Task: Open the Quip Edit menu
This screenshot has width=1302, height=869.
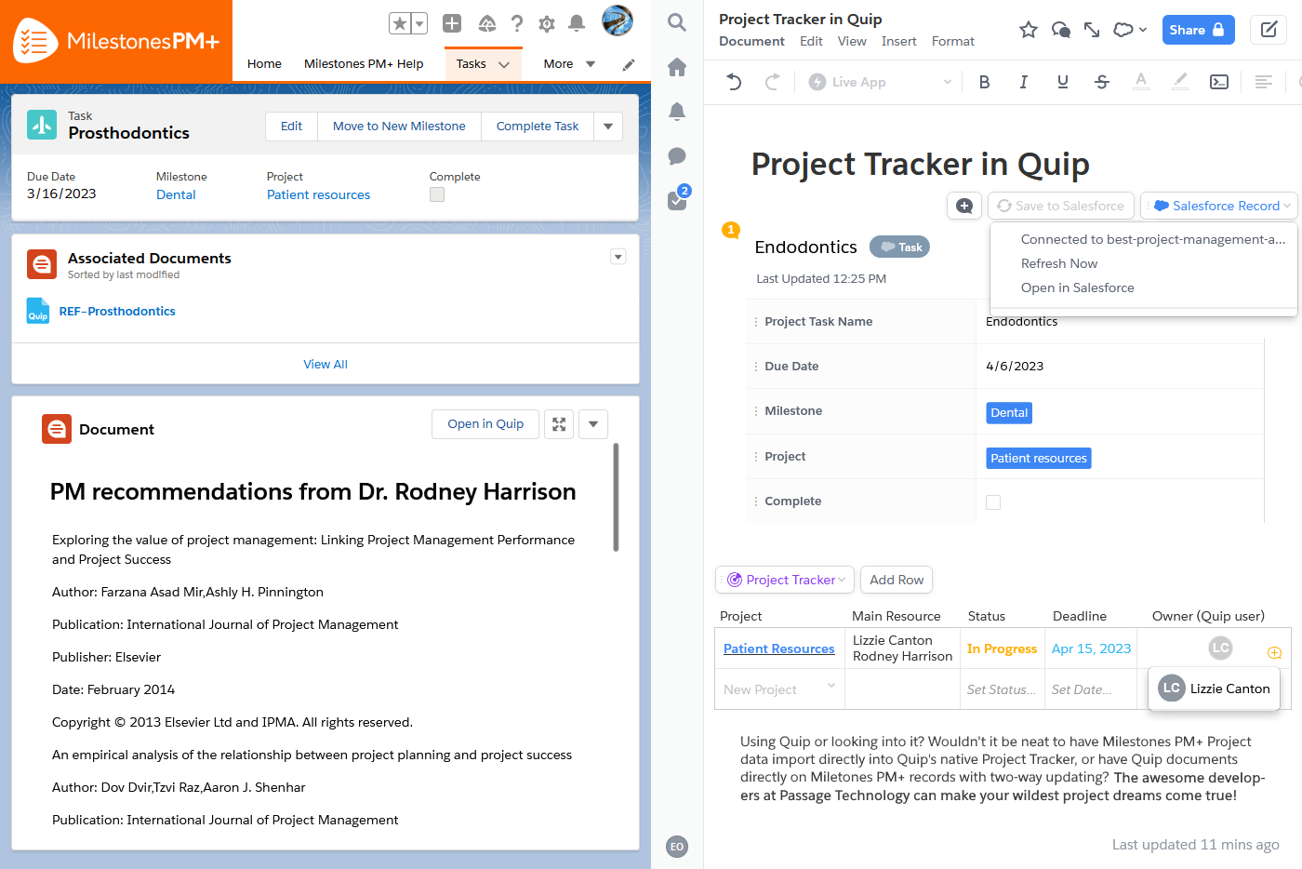Action: 811,41
